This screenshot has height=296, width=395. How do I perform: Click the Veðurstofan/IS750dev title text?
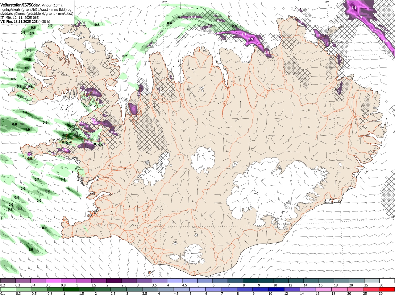(x=19, y=5)
